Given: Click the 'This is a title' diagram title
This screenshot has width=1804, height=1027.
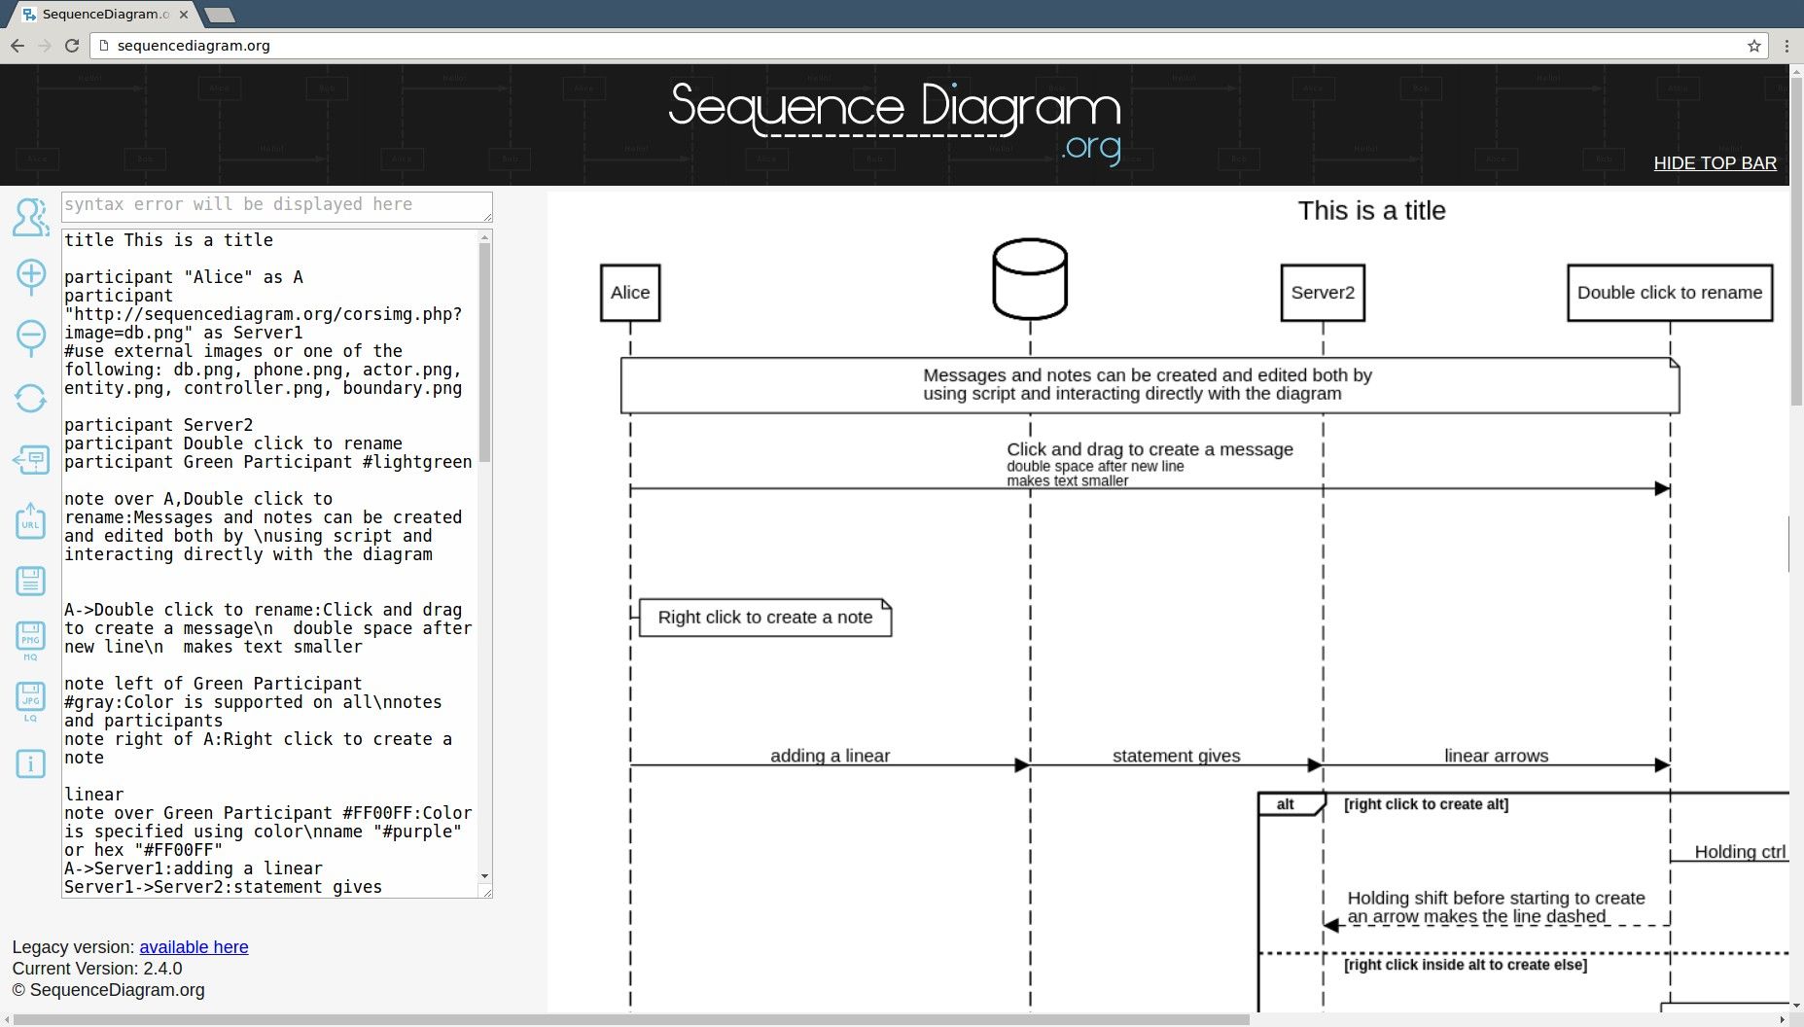Looking at the screenshot, I should tap(1371, 211).
